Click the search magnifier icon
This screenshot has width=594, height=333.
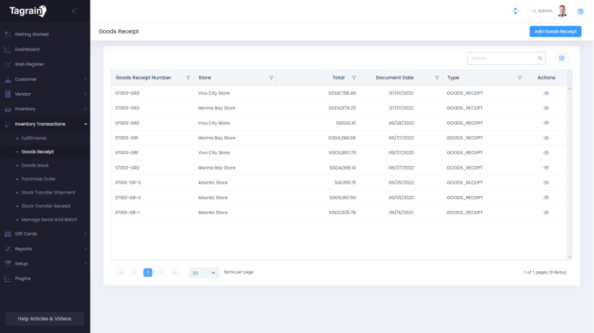click(540, 58)
